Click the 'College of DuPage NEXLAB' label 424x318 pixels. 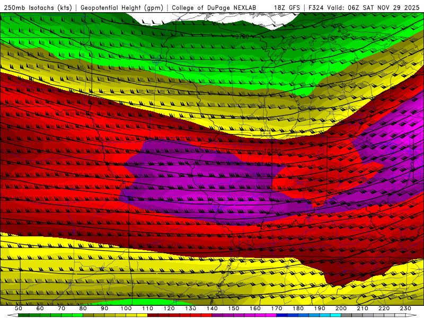pos(214,8)
